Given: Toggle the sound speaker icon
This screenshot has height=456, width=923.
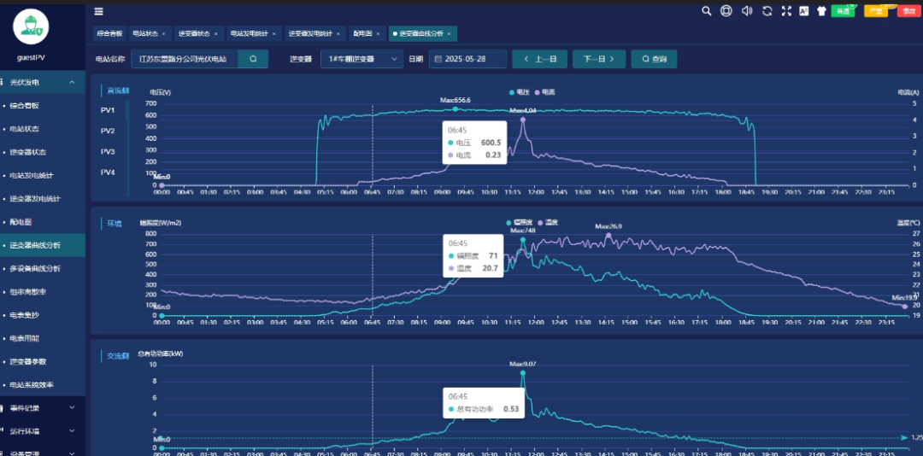Looking at the screenshot, I should pos(747,10).
